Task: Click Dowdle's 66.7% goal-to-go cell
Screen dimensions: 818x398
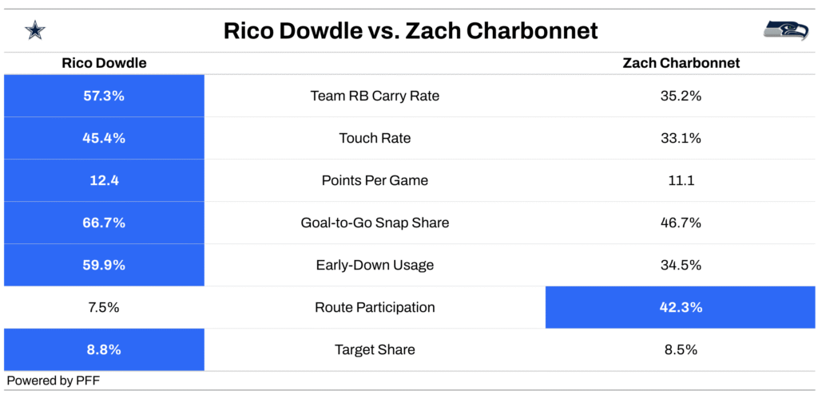Action: [105, 223]
